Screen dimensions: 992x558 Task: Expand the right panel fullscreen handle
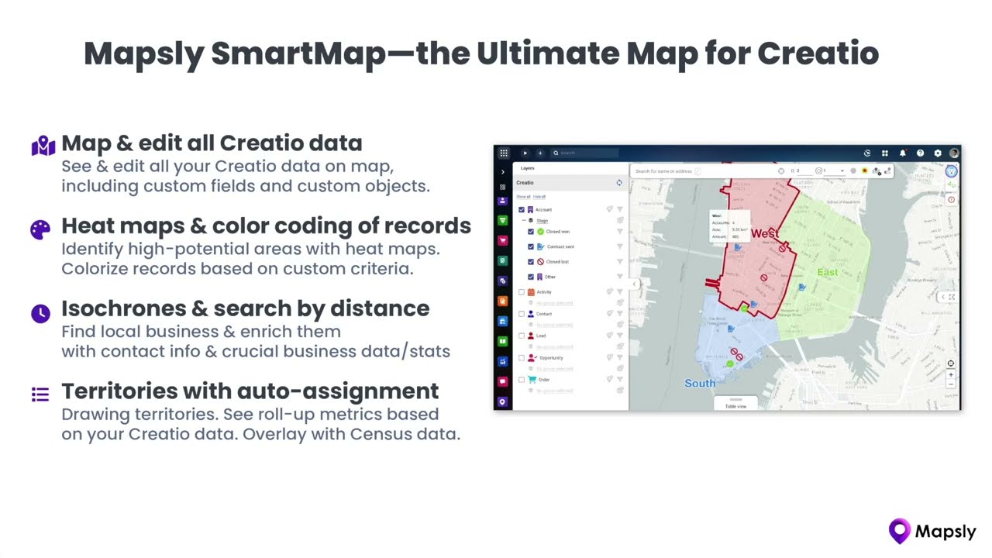(952, 297)
